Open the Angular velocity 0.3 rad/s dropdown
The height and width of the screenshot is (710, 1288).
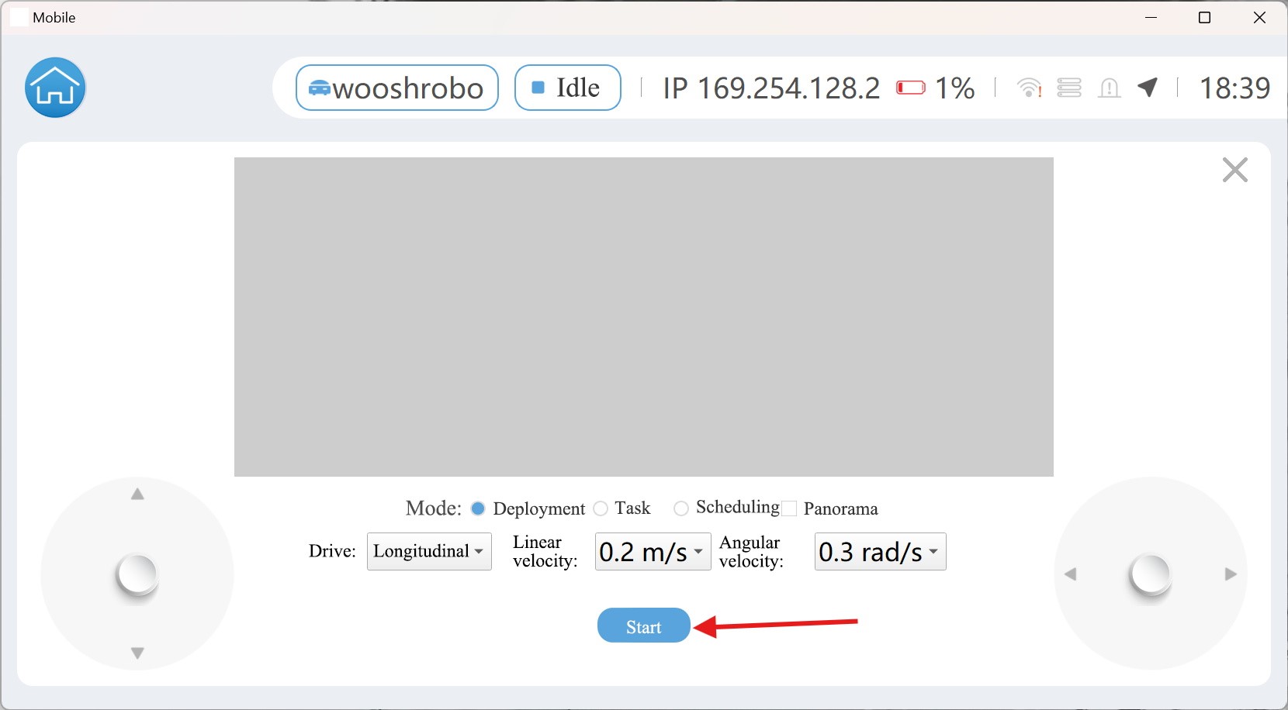tap(880, 552)
